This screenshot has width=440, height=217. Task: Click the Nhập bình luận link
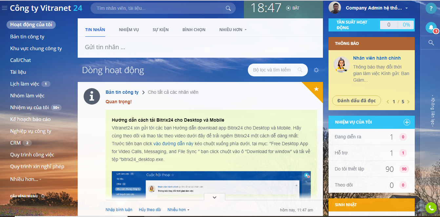(x=119, y=209)
